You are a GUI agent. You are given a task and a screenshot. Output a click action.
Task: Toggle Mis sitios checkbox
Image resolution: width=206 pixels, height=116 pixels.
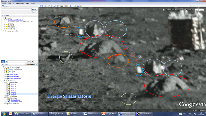click(x=4, y=18)
